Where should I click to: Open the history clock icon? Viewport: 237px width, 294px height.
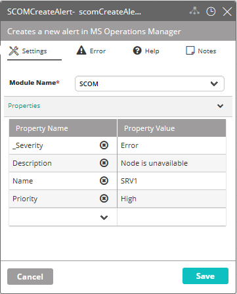pyautogui.click(x=211, y=11)
